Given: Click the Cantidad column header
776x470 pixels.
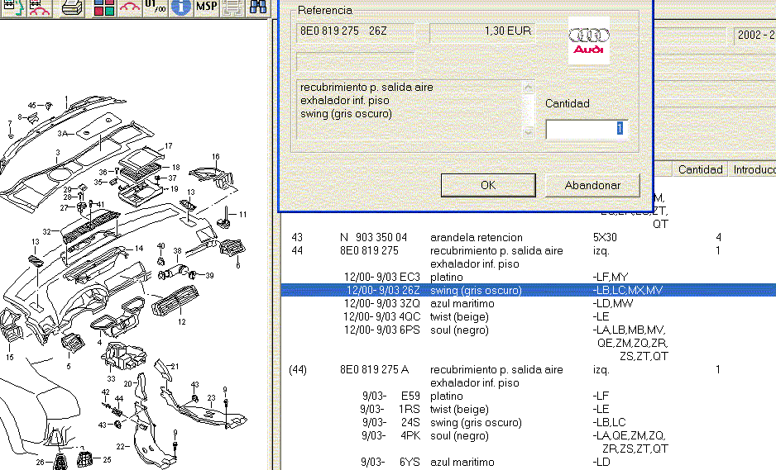Looking at the screenshot, I should point(700,169).
